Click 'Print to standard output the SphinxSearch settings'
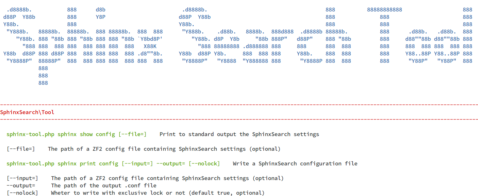This screenshot has height=196, width=478. click(239, 134)
